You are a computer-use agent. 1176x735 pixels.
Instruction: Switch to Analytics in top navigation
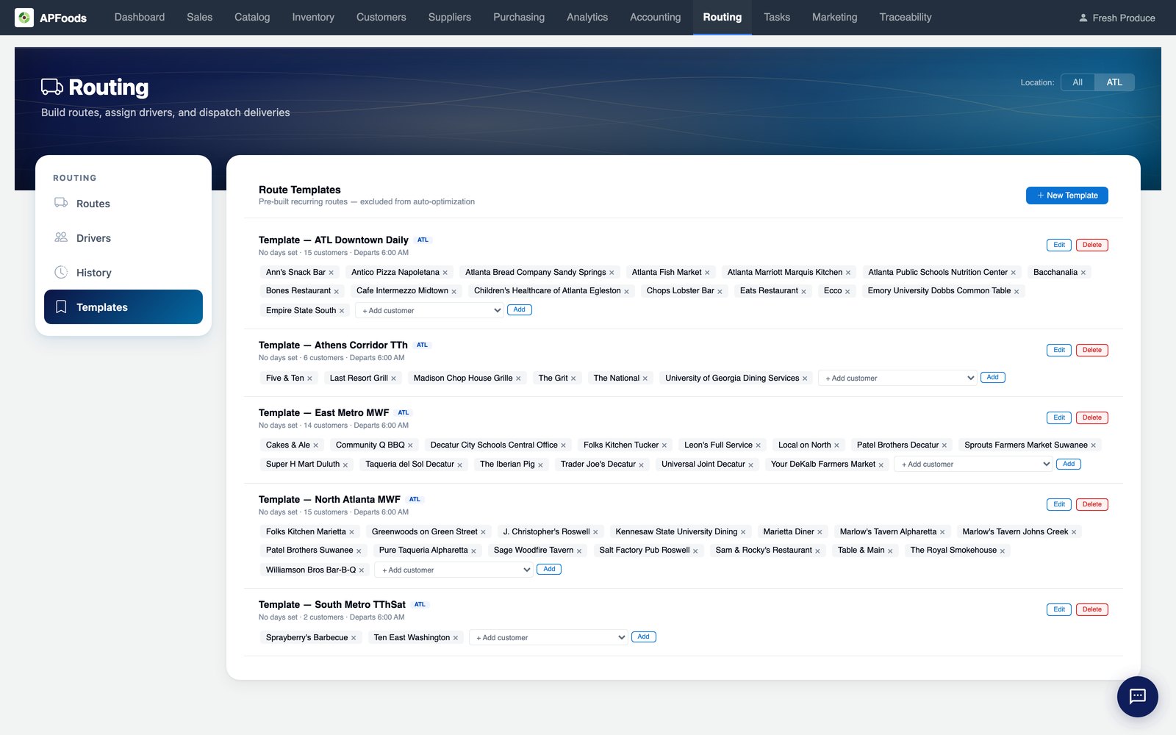point(587,18)
